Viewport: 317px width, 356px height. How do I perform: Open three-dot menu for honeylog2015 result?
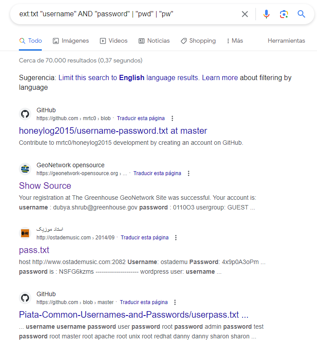(172, 118)
